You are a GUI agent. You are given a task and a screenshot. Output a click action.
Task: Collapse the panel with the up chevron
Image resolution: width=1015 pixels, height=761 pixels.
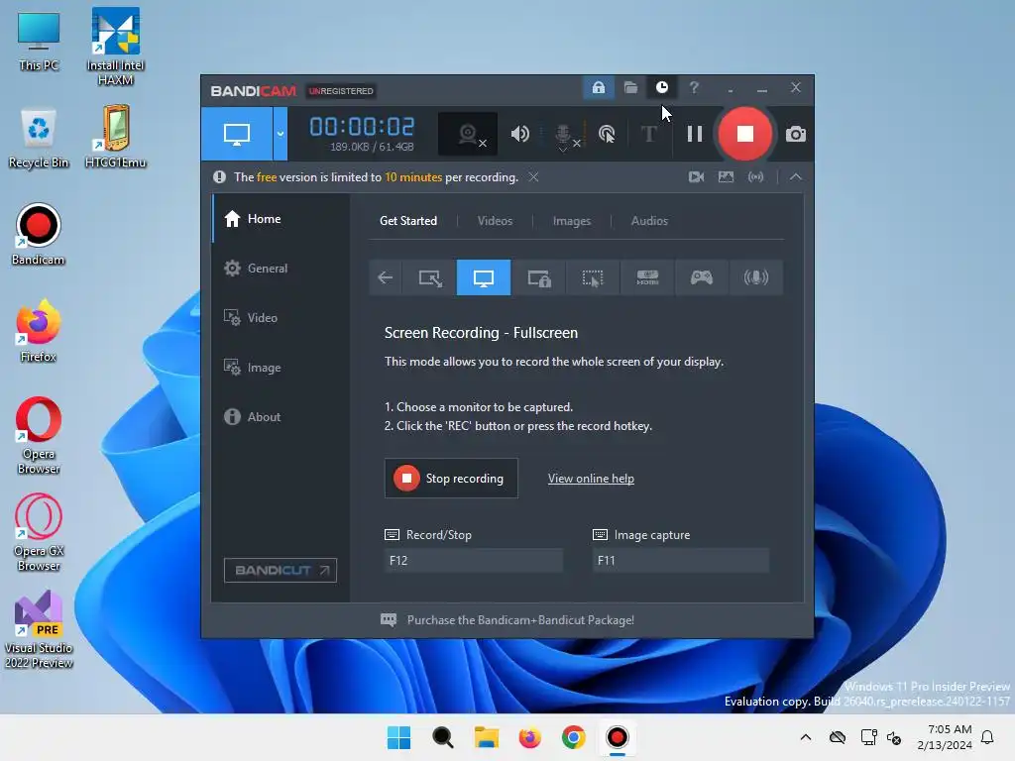click(796, 176)
